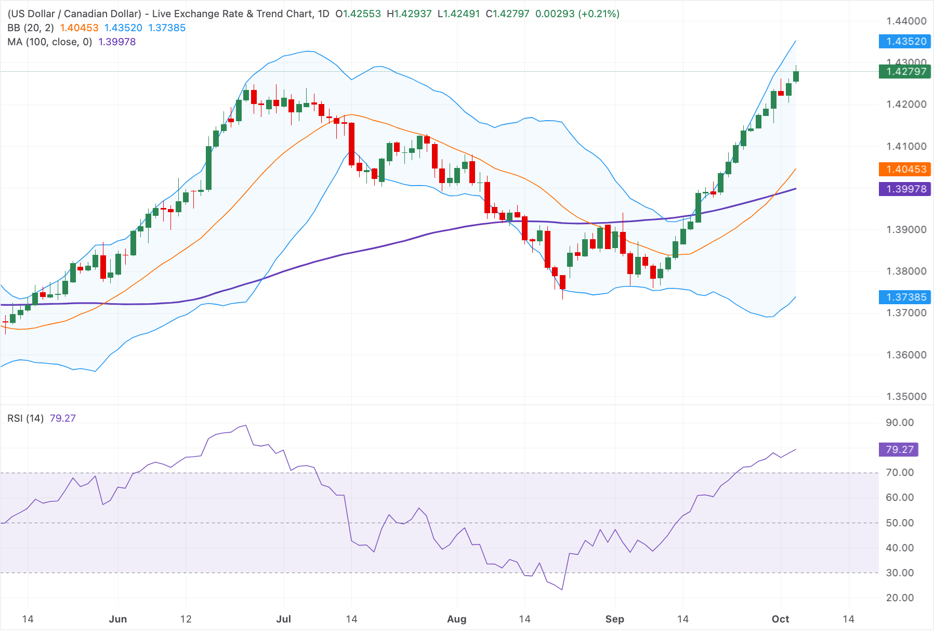Click the Jun label on time axis
Viewport: 934px width, 636px height.
pyautogui.click(x=118, y=619)
